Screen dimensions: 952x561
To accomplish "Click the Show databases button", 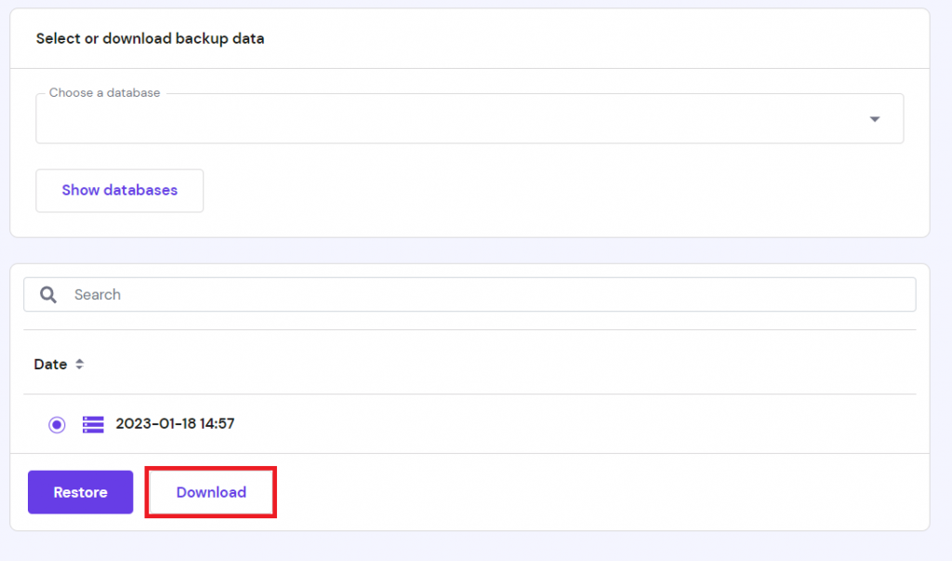I will (x=119, y=190).
